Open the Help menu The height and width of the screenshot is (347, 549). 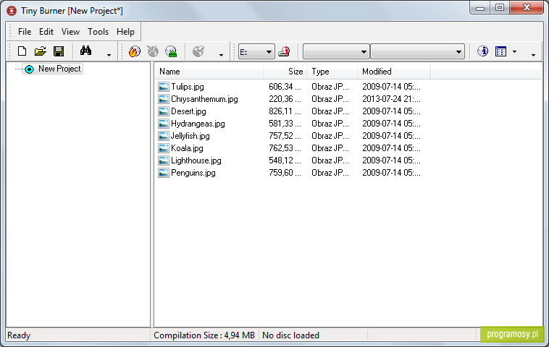click(x=125, y=32)
